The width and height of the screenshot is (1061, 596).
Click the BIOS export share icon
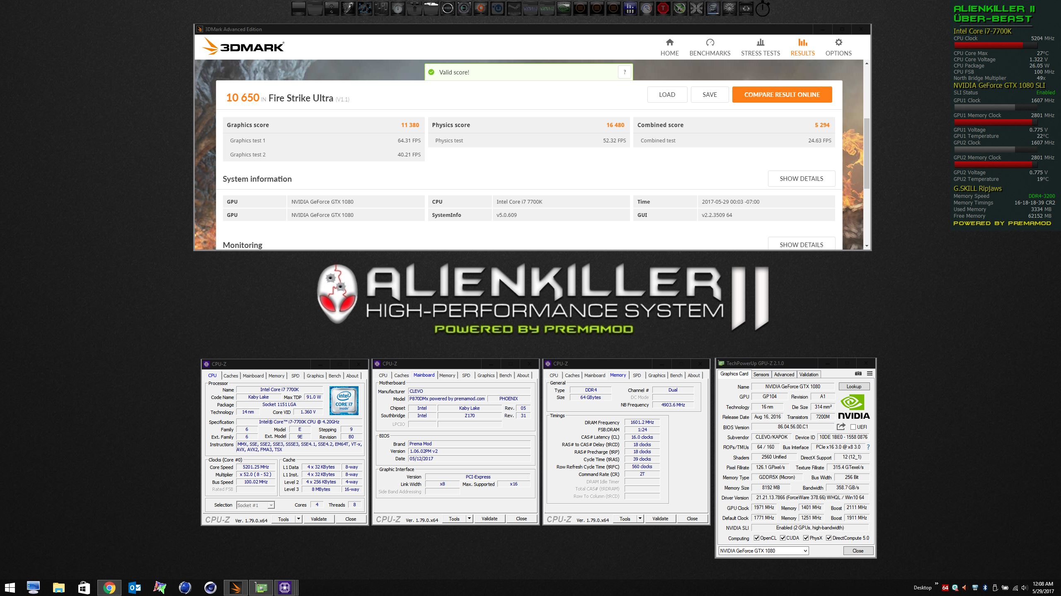[841, 427]
